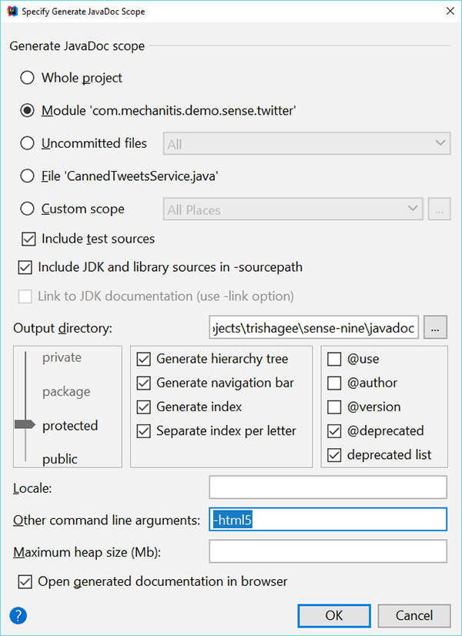Image resolution: width=462 pixels, height=636 pixels.
Task: Choose the File 'CannedTweetsService.java' option
Action: click(28, 176)
